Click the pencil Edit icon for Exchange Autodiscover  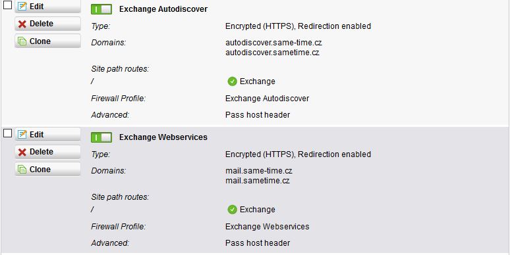[22, 6]
